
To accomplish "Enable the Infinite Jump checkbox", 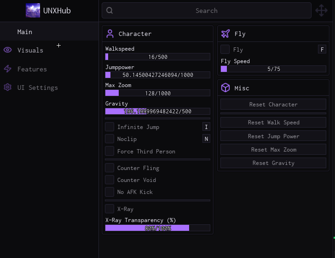I will point(110,127).
